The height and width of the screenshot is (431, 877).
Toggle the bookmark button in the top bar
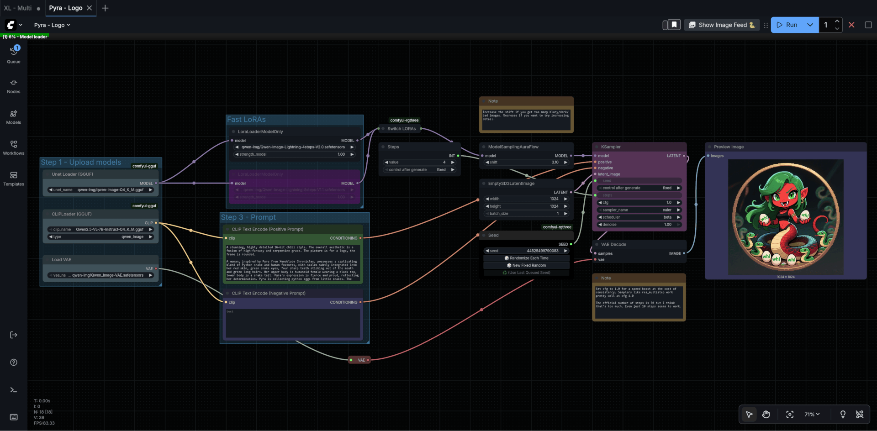[x=674, y=25]
